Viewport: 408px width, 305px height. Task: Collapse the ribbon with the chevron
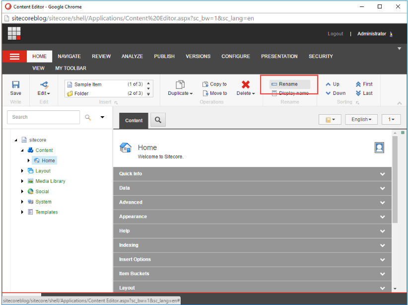400,103
